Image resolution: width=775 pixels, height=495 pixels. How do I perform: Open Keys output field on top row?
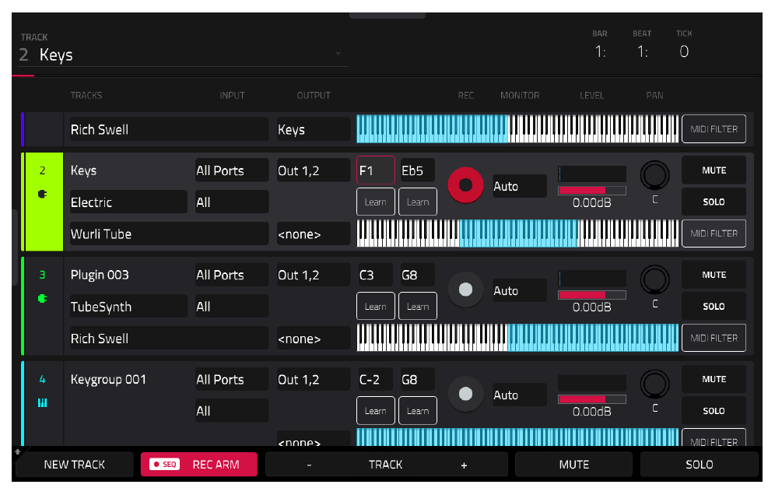click(x=314, y=129)
